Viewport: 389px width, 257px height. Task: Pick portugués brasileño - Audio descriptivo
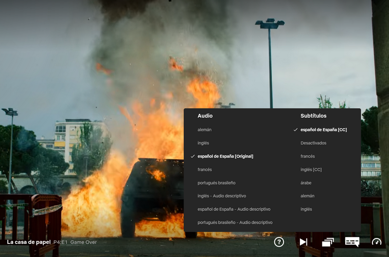click(235, 222)
